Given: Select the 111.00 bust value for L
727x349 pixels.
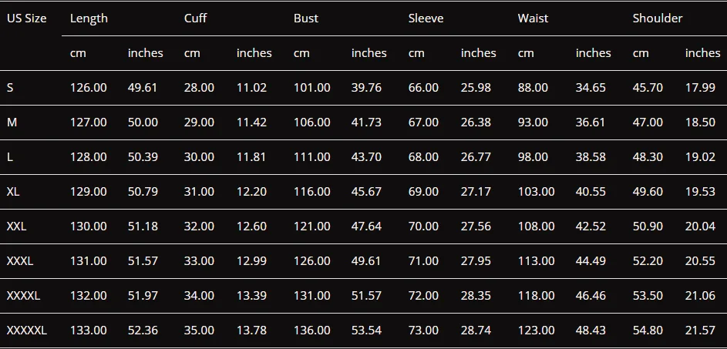Looking at the screenshot, I should [312, 157].
